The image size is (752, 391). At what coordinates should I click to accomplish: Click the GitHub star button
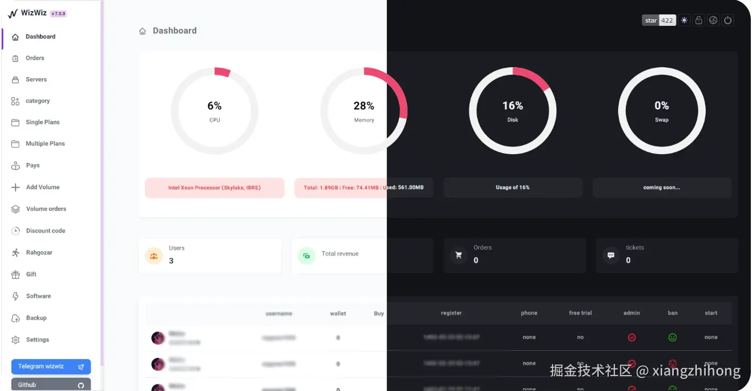tap(651, 20)
